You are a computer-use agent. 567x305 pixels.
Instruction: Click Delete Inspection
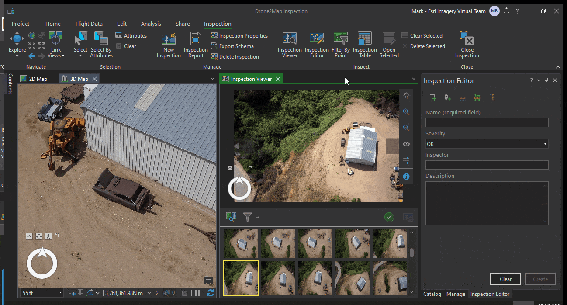[235, 57]
